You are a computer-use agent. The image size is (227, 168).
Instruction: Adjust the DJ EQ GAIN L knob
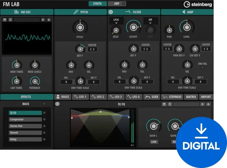(x=153, y=126)
